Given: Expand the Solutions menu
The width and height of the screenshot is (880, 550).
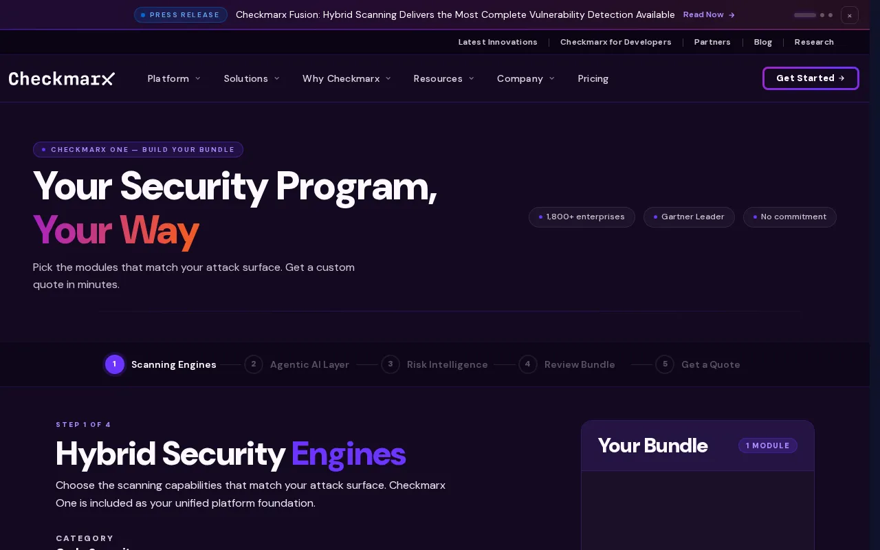Looking at the screenshot, I should pyautogui.click(x=252, y=78).
